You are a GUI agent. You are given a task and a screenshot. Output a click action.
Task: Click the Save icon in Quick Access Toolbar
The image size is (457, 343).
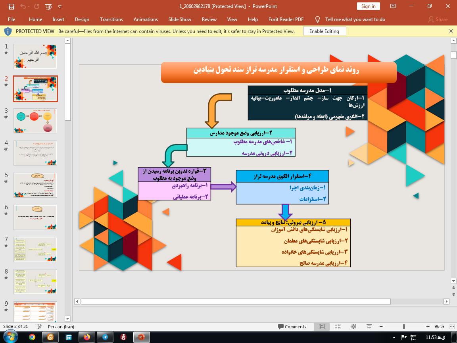pos(11,6)
